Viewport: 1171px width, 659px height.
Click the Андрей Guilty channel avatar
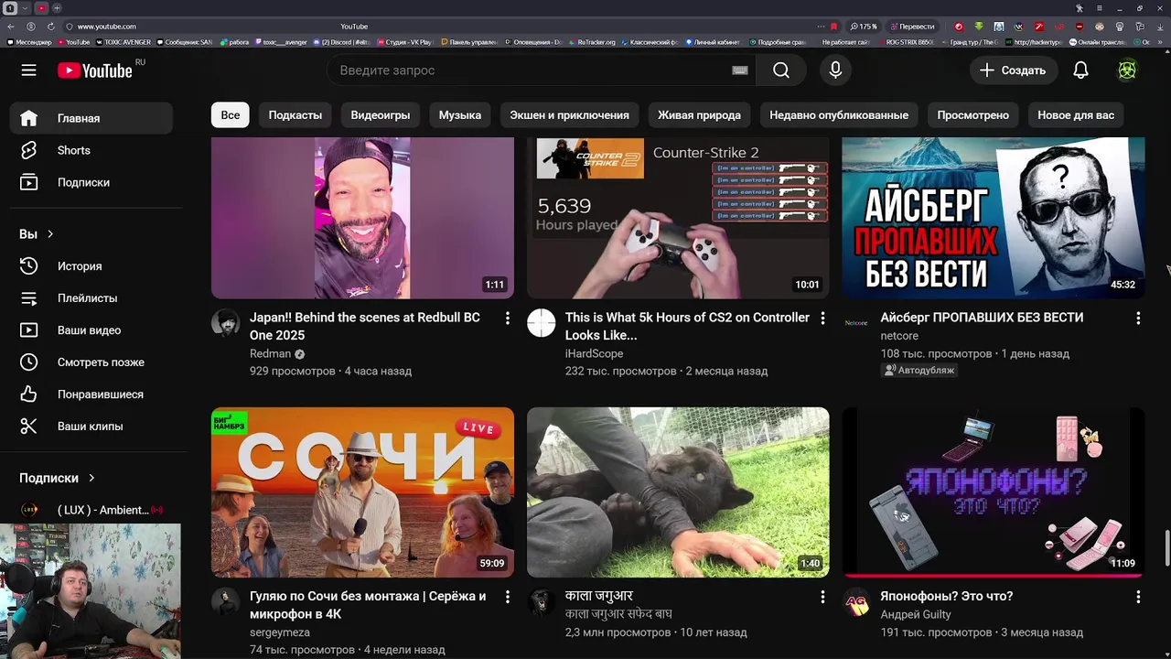pos(856,602)
